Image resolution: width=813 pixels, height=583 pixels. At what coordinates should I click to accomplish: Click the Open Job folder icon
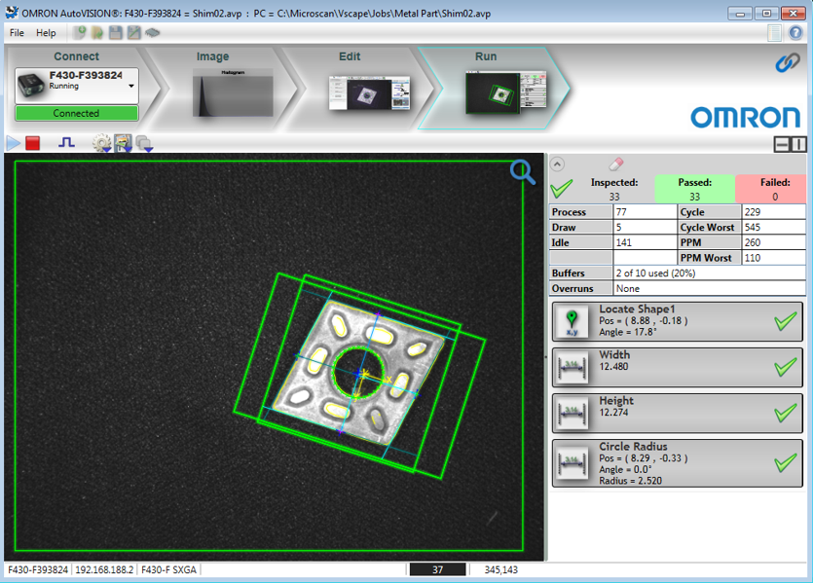pos(97,33)
